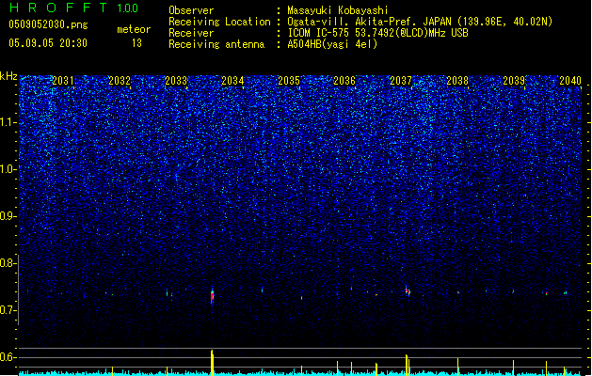Click the Ogata-vill. Akita-Pref. JAPAN location text
The height and width of the screenshot is (376, 592).
point(420,22)
